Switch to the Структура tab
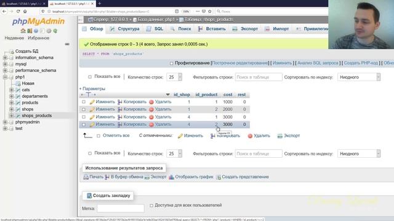Viewport: 394px width, 221px height. (x=124, y=29)
